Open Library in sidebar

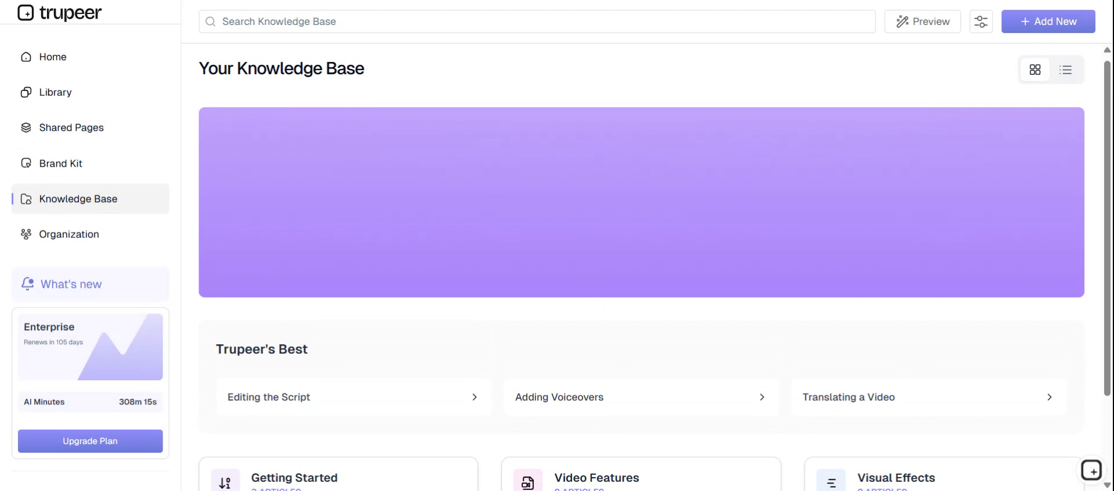(90, 92)
